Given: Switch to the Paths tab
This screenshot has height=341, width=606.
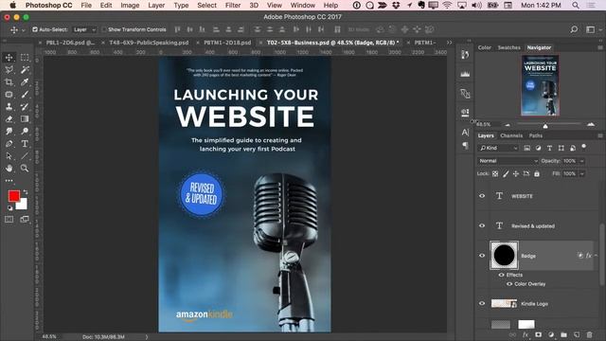Looking at the screenshot, I should [x=535, y=135].
